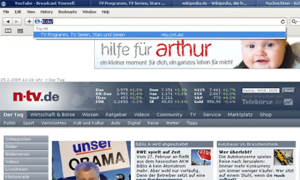Screen dimensions: 300x180
Task: Open the Ratgeber section
Action: tap(116, 115)
